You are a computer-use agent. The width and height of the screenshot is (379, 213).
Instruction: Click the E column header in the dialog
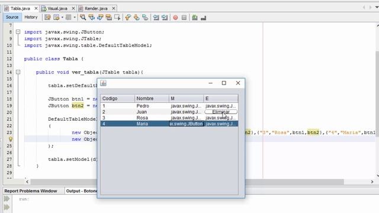tap(221, 99)
